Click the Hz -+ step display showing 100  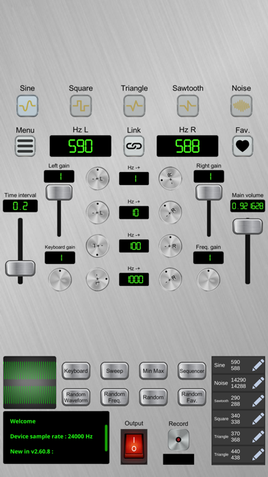tap(134, 246)
